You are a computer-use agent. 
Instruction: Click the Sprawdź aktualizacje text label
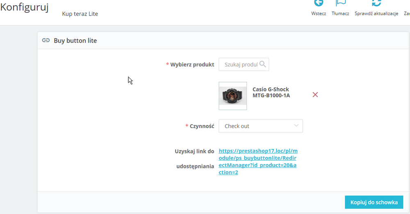(376, 14)
